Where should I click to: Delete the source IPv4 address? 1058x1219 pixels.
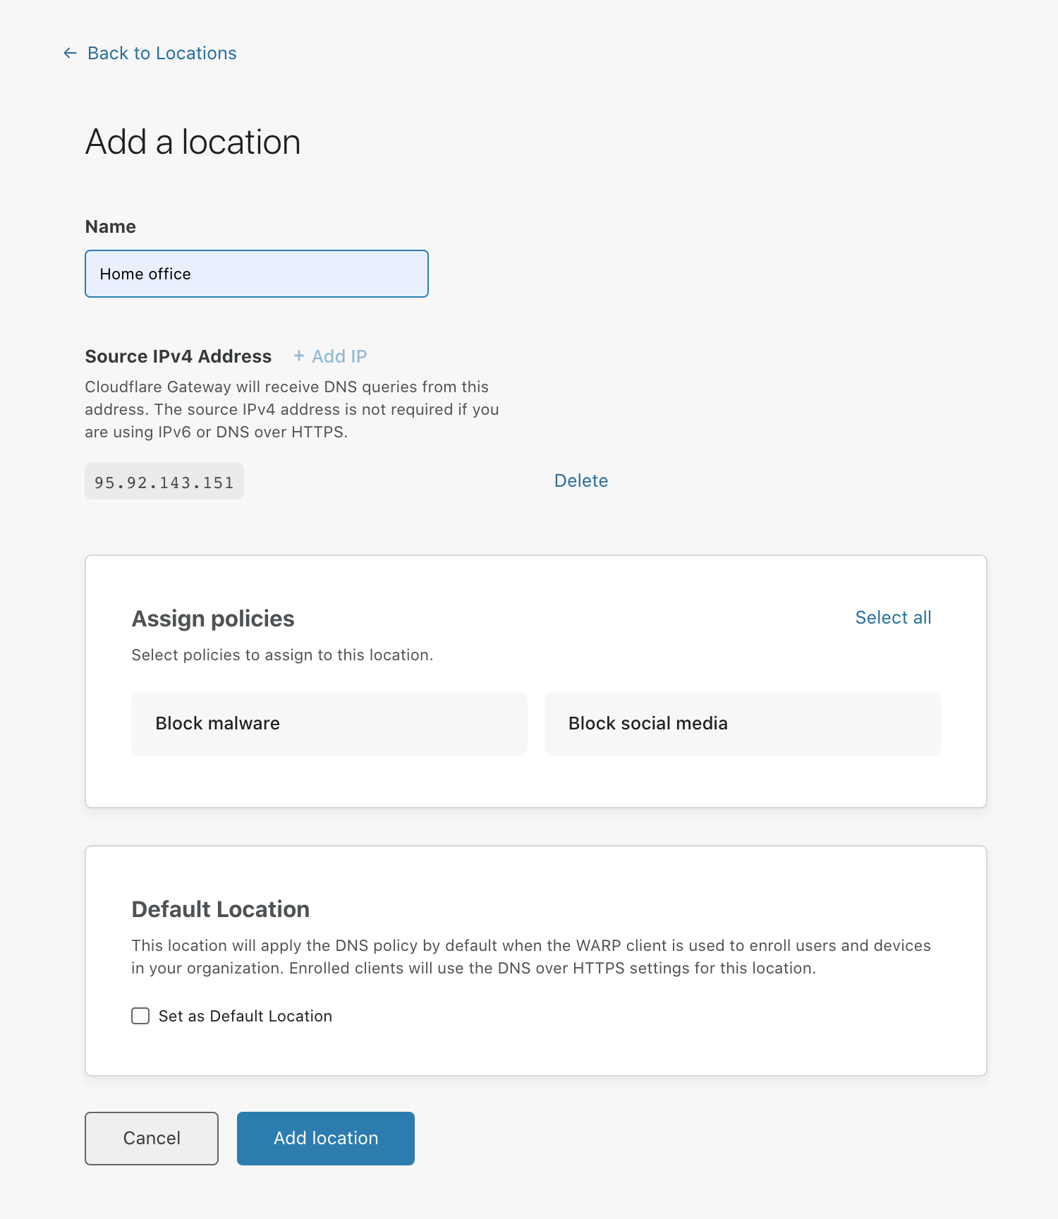pyautogui.click(x=580, y=480)
